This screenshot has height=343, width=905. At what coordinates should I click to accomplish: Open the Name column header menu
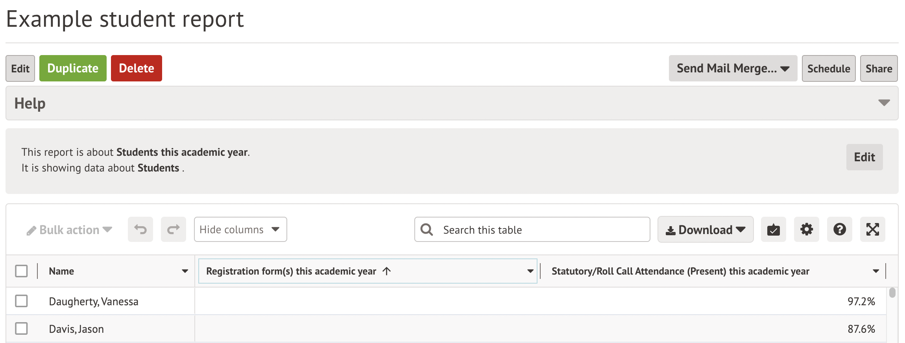point(185,271)
